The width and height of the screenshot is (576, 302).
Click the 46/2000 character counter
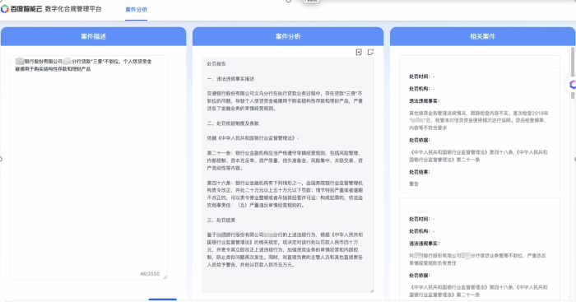(x=150, y=274)
